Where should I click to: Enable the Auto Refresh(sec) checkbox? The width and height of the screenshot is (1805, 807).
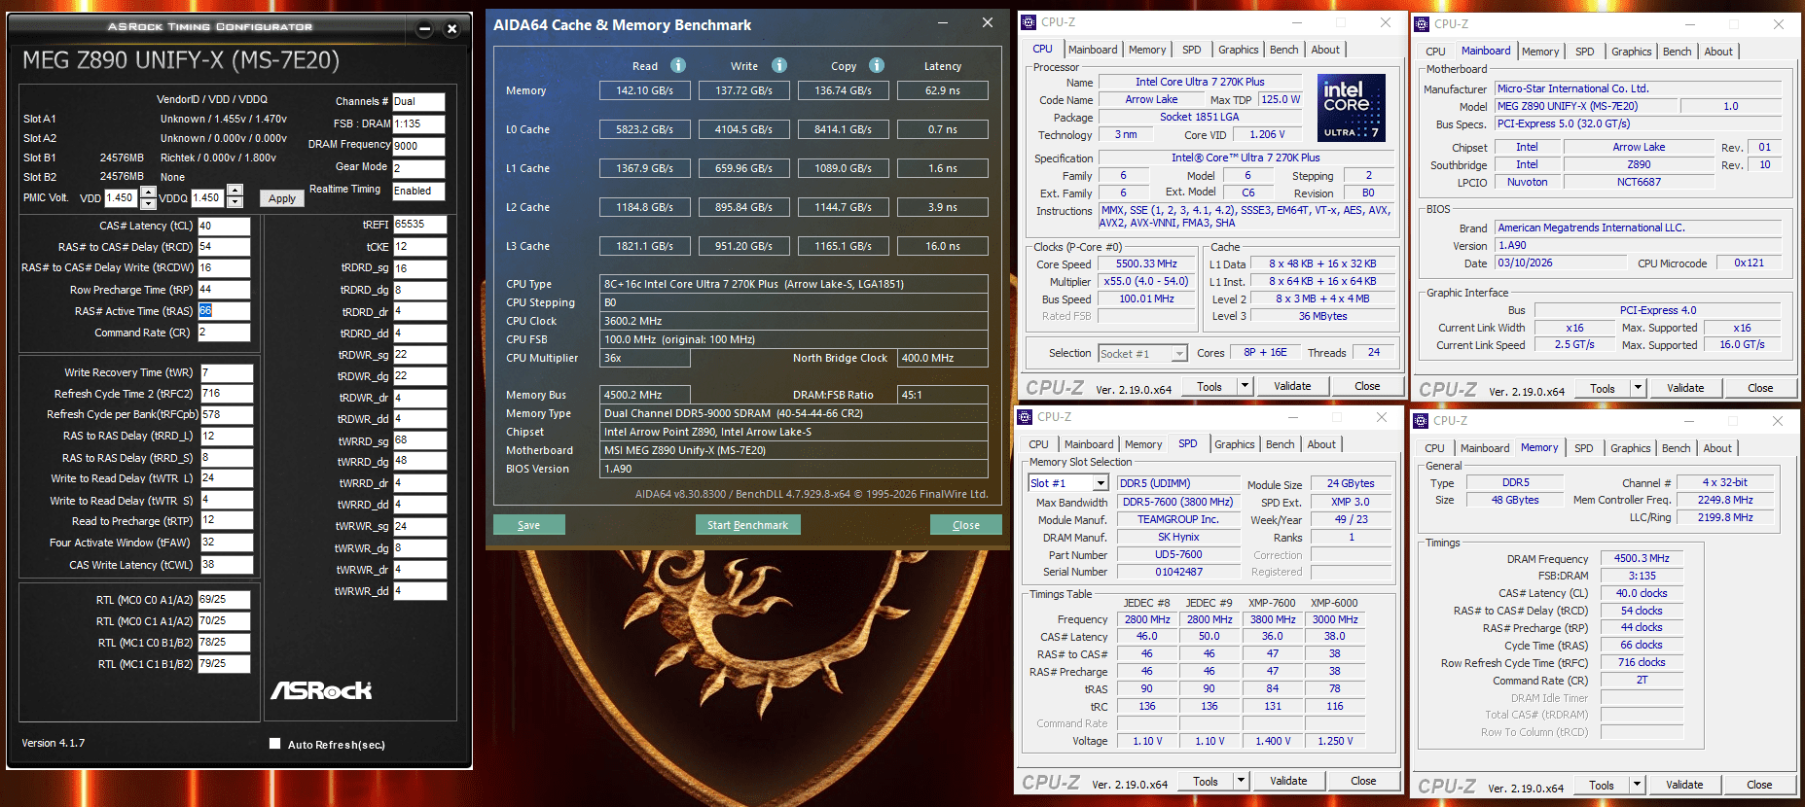pos(275,744)
